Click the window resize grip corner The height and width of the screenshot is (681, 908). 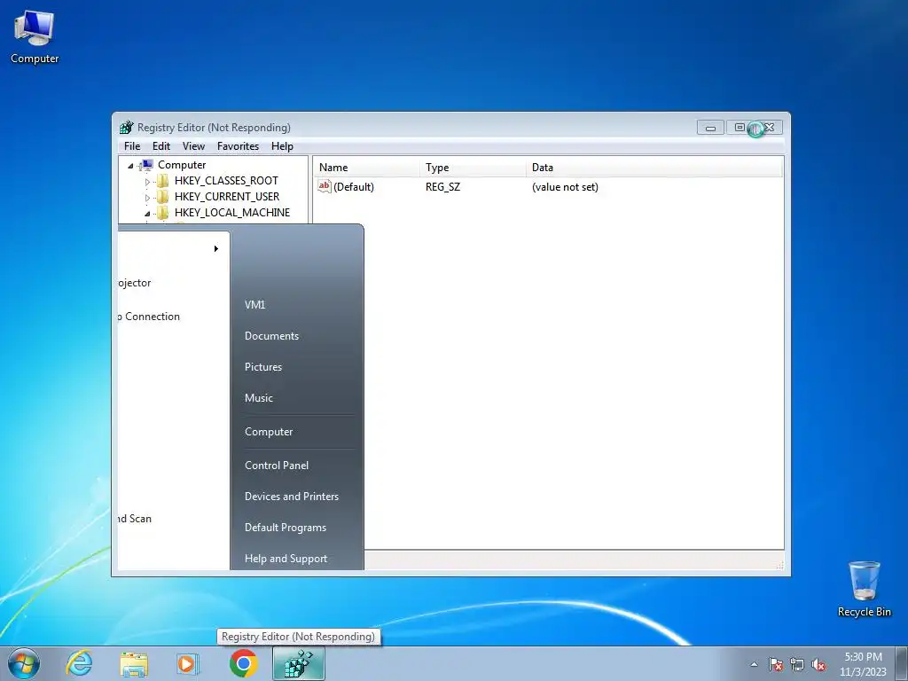779,565
